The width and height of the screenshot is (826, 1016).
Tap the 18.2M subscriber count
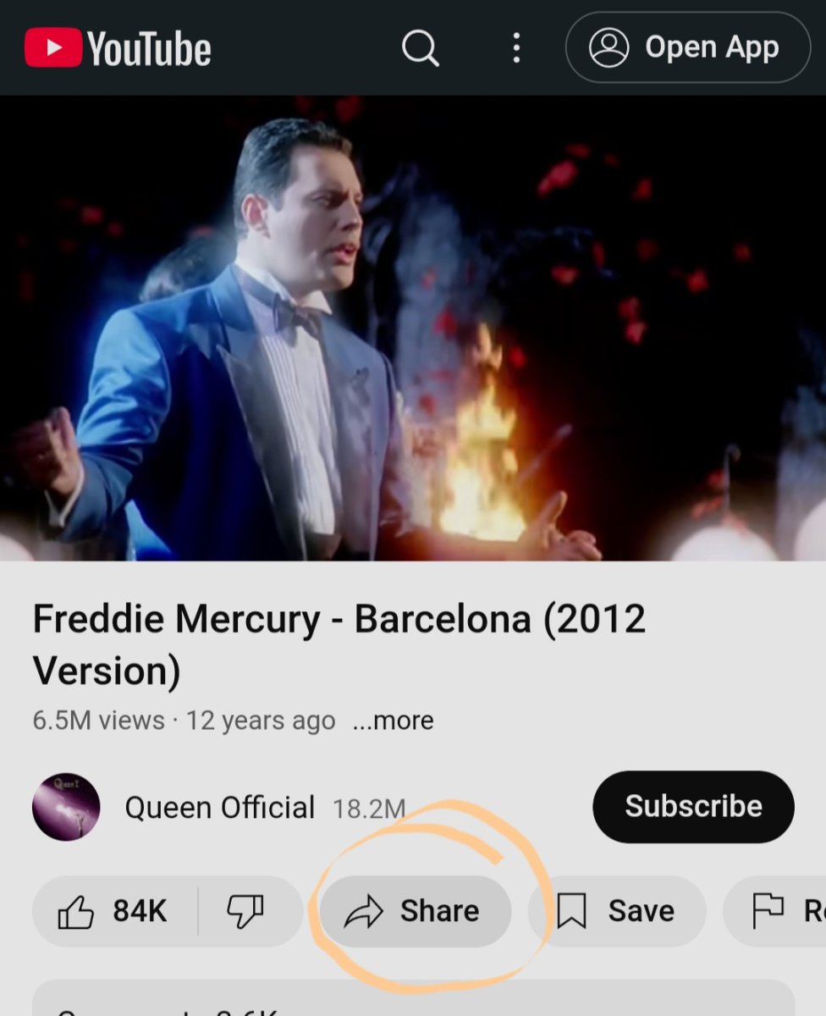coord(369,809)
